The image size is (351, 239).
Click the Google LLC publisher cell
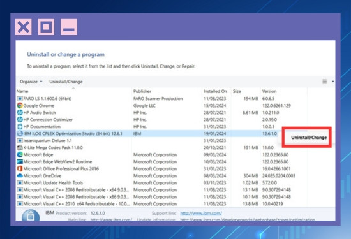coord(144,106)
